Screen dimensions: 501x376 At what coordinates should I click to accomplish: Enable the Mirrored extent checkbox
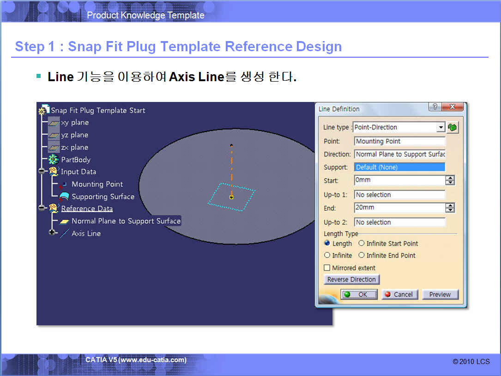point(327,268)
